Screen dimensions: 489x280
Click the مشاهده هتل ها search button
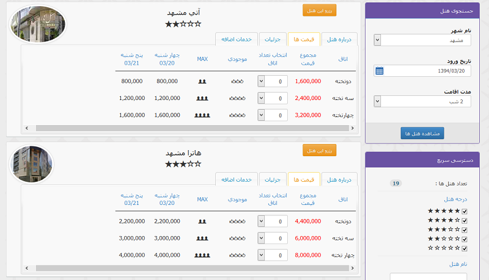(422, 134)
